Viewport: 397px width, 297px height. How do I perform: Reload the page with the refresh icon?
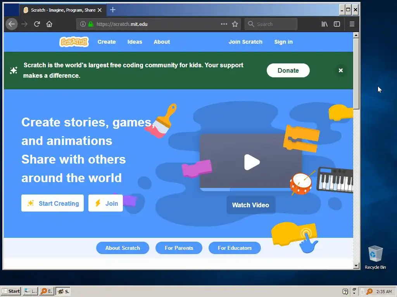tap(37, 24)
